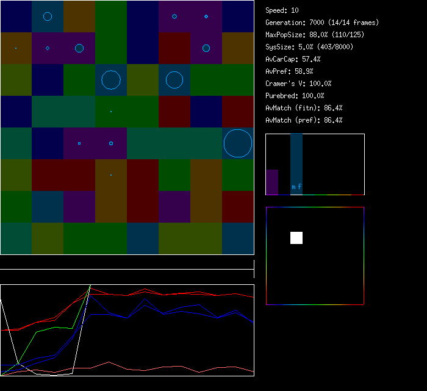Click the small diamond in the top row
This screenshot has width=427, height=391.
click(206, 16)
